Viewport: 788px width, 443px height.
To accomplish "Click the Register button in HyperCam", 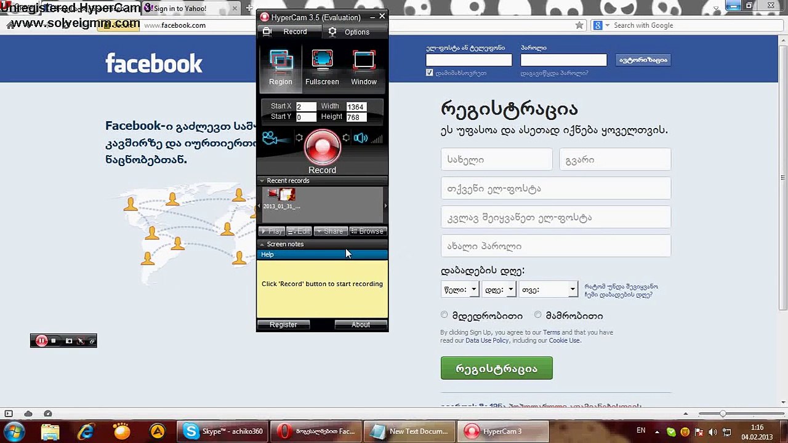I will [283, 325].
